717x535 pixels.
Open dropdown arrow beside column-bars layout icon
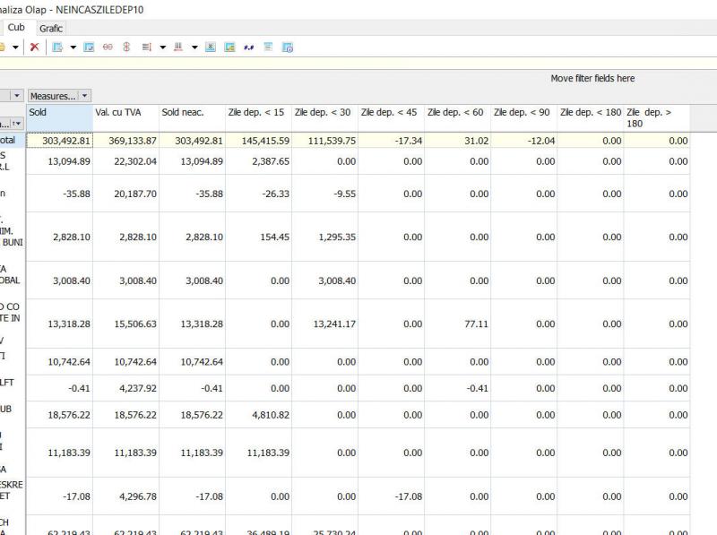point(193,47)
